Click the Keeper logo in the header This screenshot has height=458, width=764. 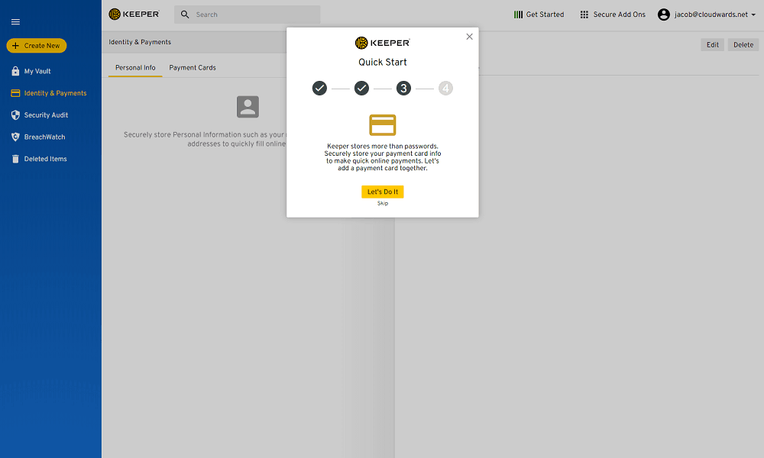(134, 14)
